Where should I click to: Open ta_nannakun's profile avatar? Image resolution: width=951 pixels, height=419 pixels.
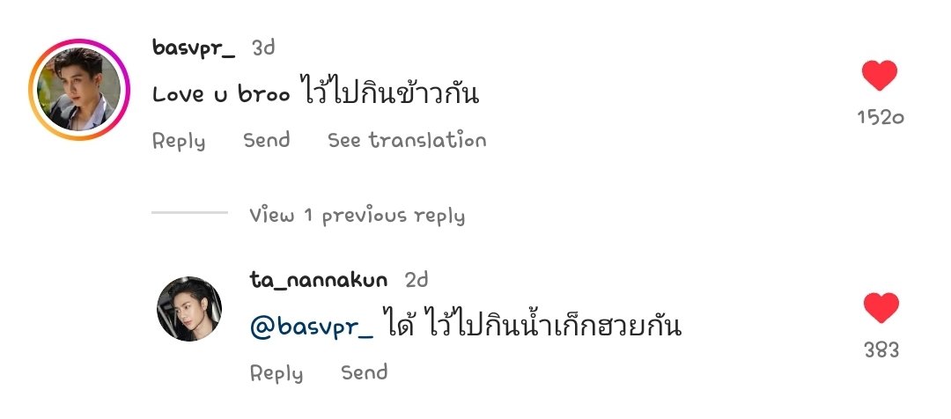point(189,309)
